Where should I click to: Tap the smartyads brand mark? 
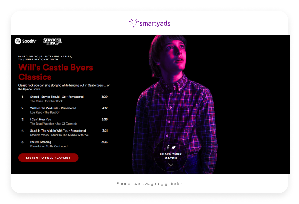pyautogui.click(x=149, y=22)
